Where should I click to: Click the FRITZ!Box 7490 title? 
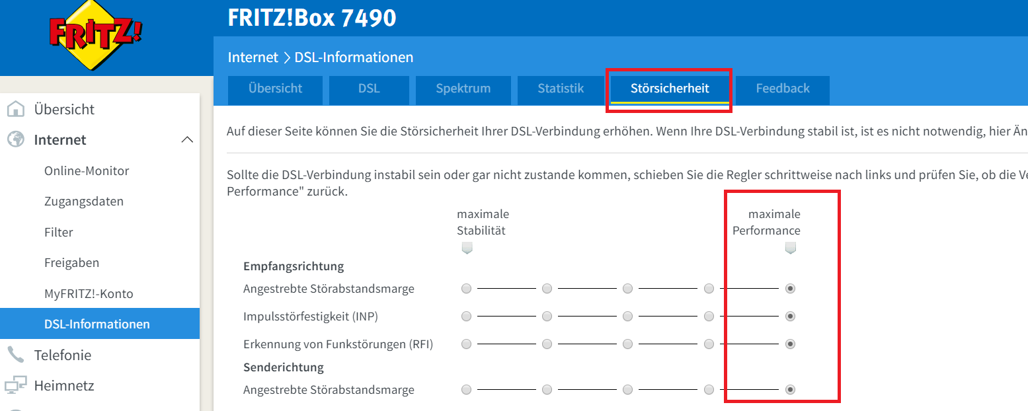[312, 18]
